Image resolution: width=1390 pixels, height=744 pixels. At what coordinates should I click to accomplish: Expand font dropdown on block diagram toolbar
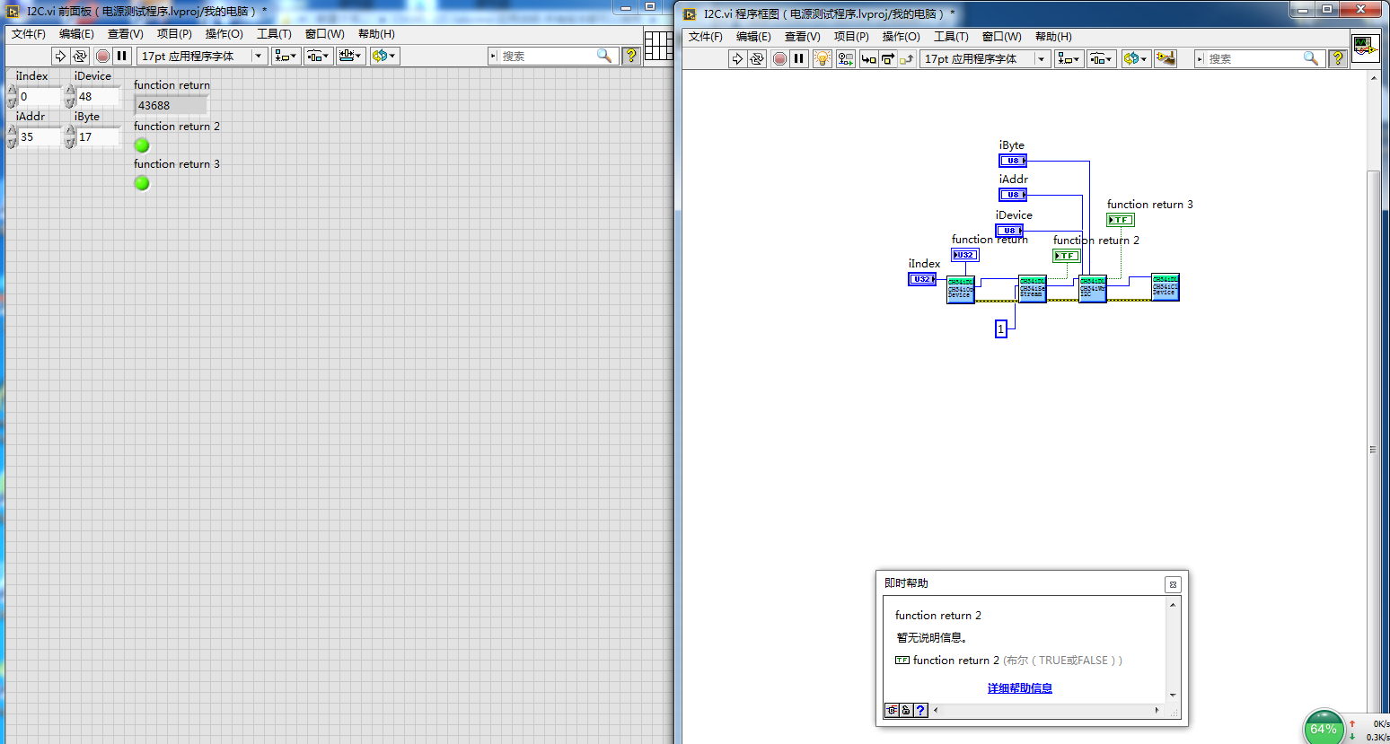coord(1042,58)
